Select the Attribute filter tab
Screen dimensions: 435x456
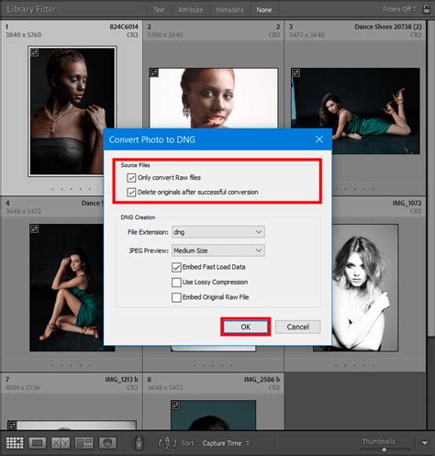pos(191,10)
